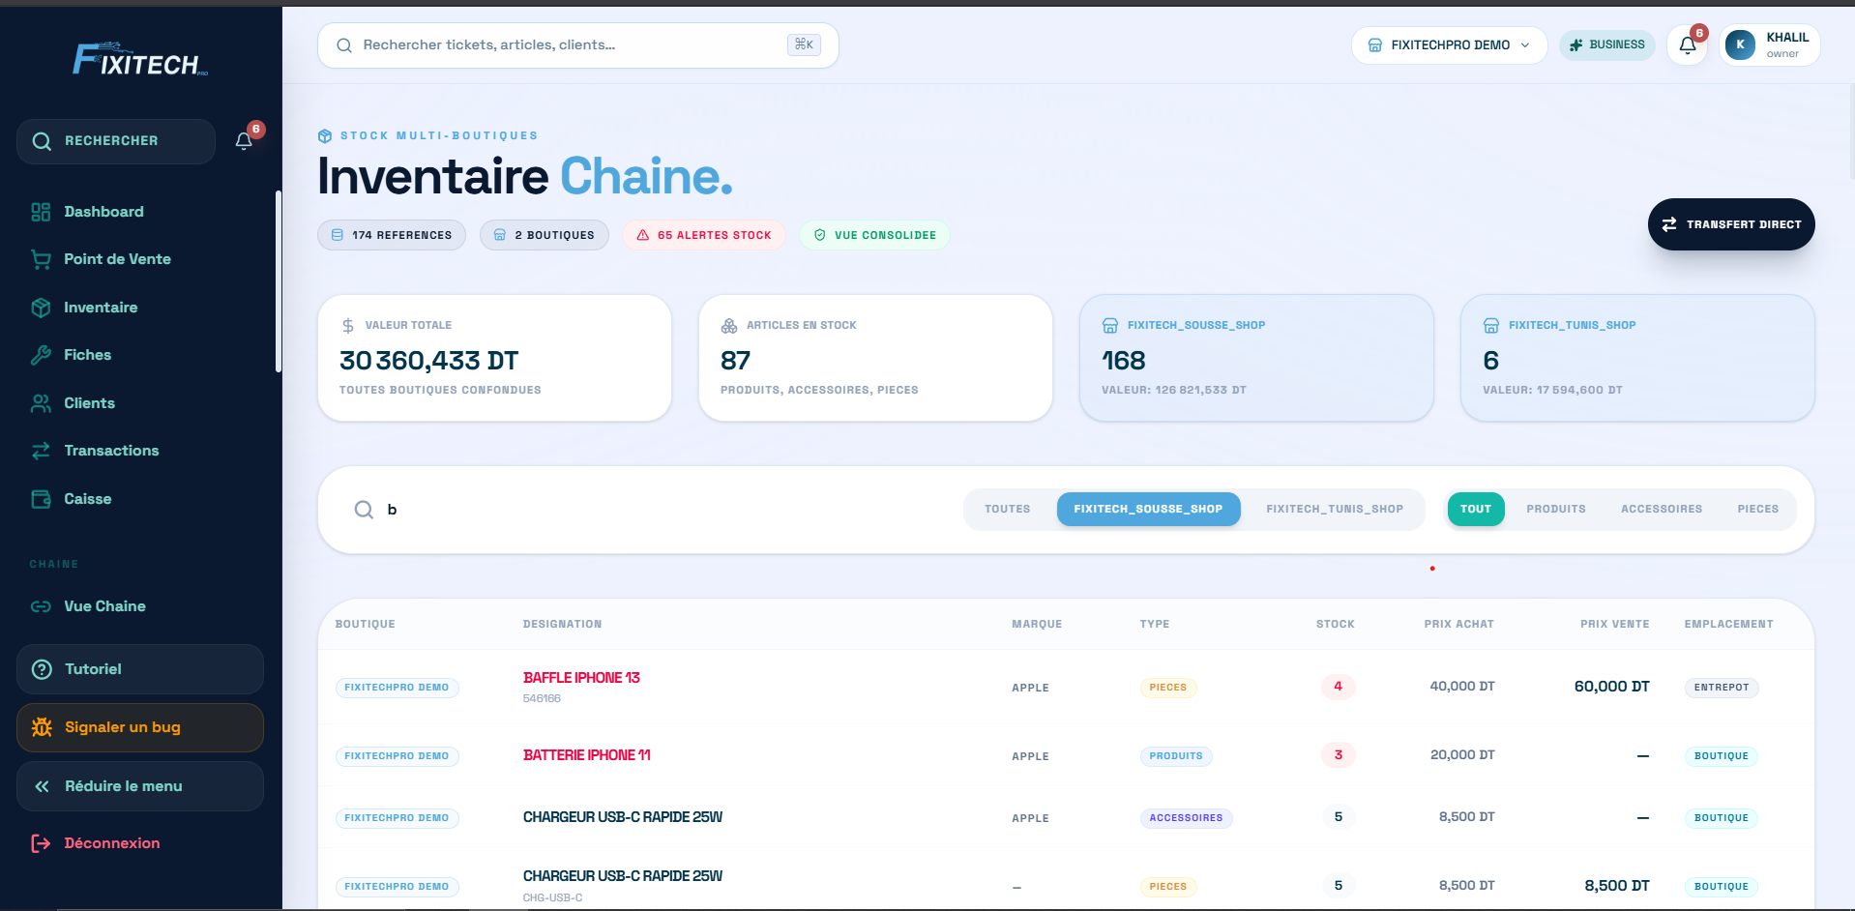Open the KHALIL owner profile menu
Screen dimensions: 1855x911
pos(1770,45)
